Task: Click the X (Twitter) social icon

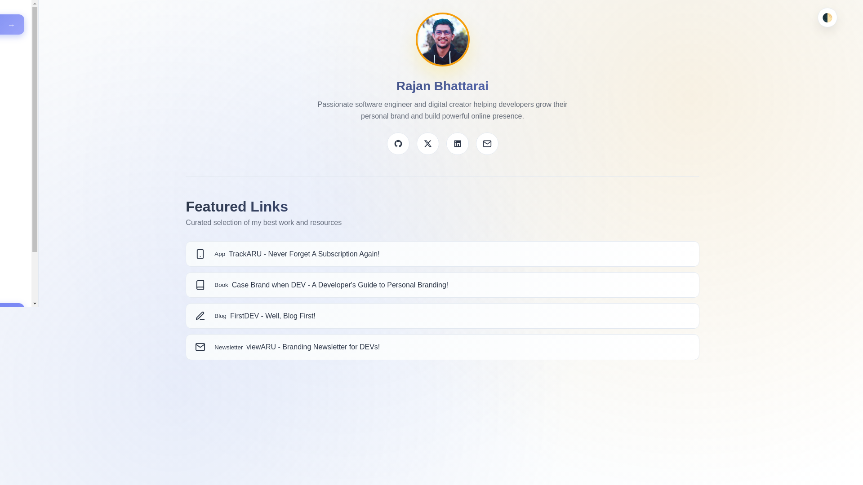Action: point(427,144)
